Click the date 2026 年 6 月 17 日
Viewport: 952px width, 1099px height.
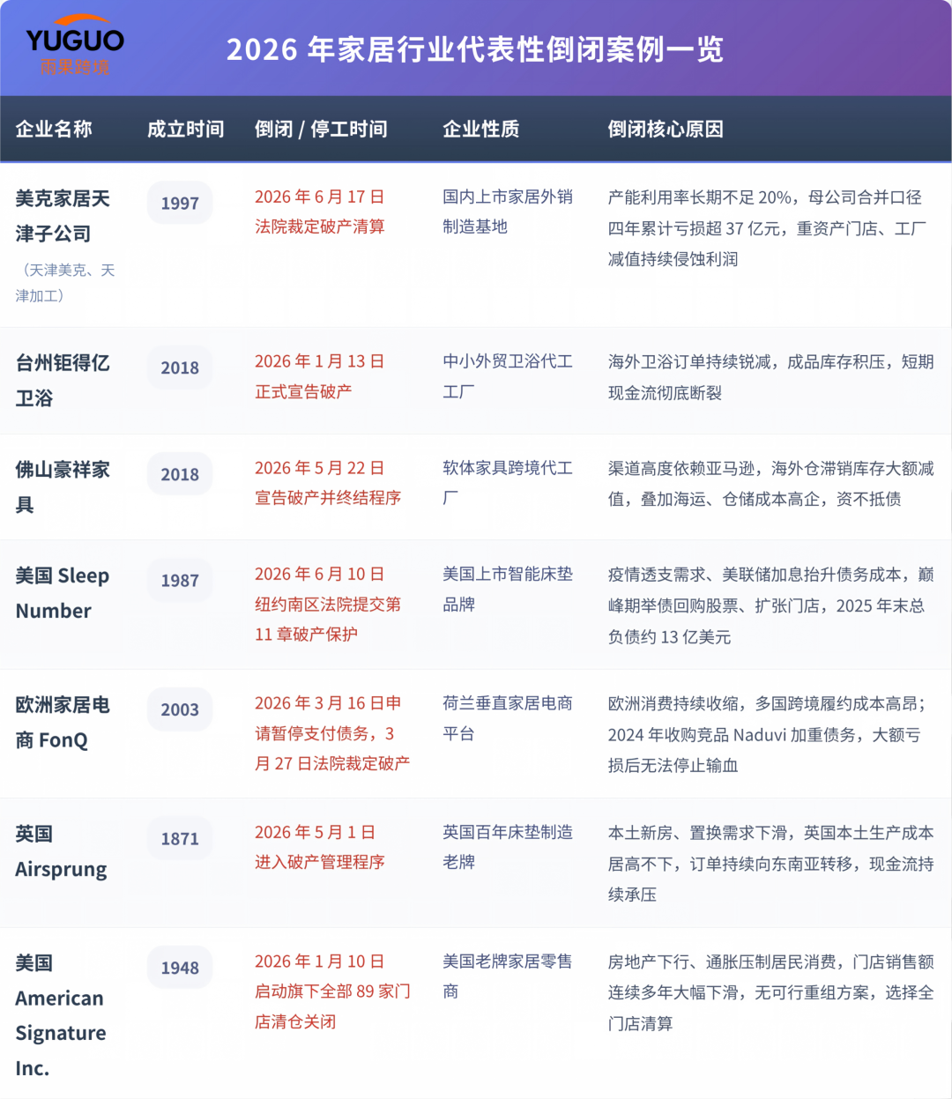[319, 197]
